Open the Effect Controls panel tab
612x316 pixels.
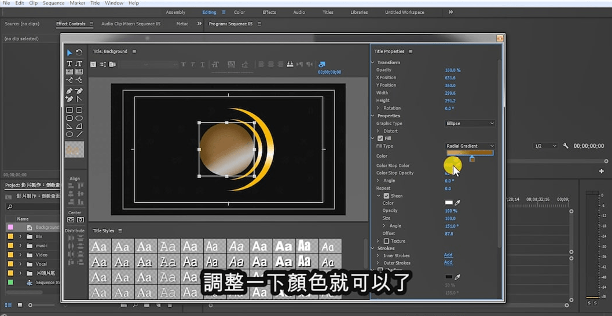71,24
